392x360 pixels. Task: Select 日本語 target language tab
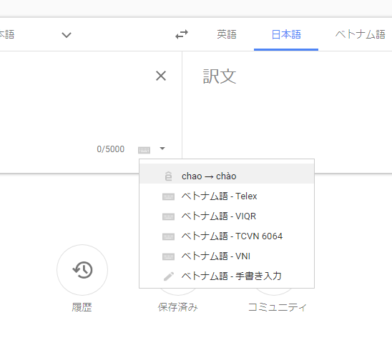(x=286, y=34)
